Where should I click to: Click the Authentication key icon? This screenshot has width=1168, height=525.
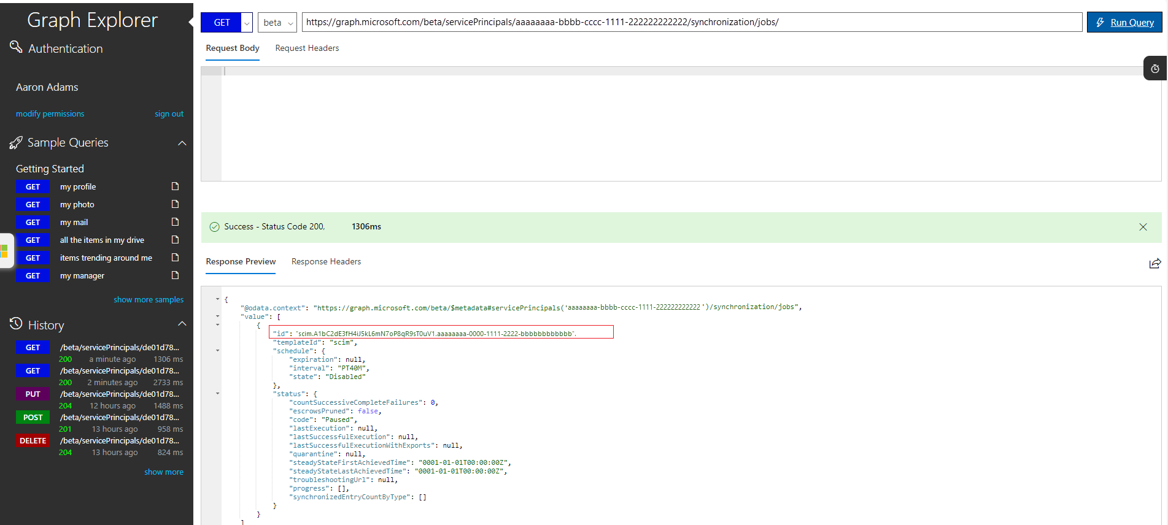click(x=16, y=47)
